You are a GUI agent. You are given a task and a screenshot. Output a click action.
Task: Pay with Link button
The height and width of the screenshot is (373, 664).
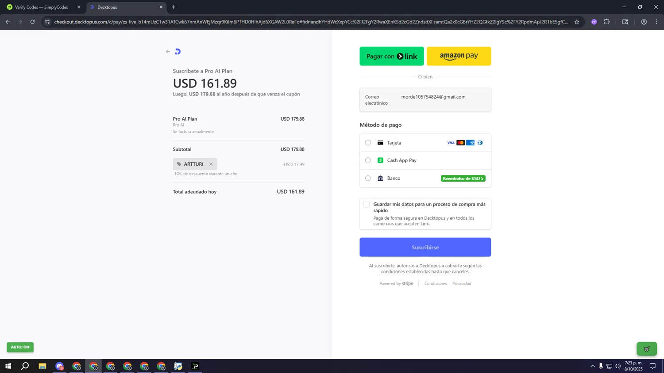point(392,56)
